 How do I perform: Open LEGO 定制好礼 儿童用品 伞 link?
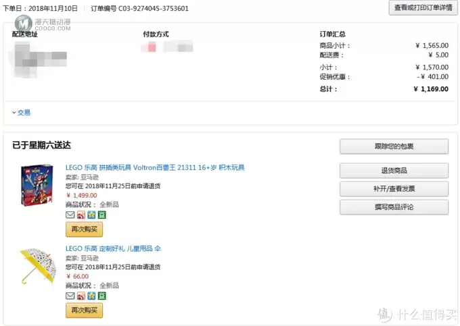(x=113, y=249)
